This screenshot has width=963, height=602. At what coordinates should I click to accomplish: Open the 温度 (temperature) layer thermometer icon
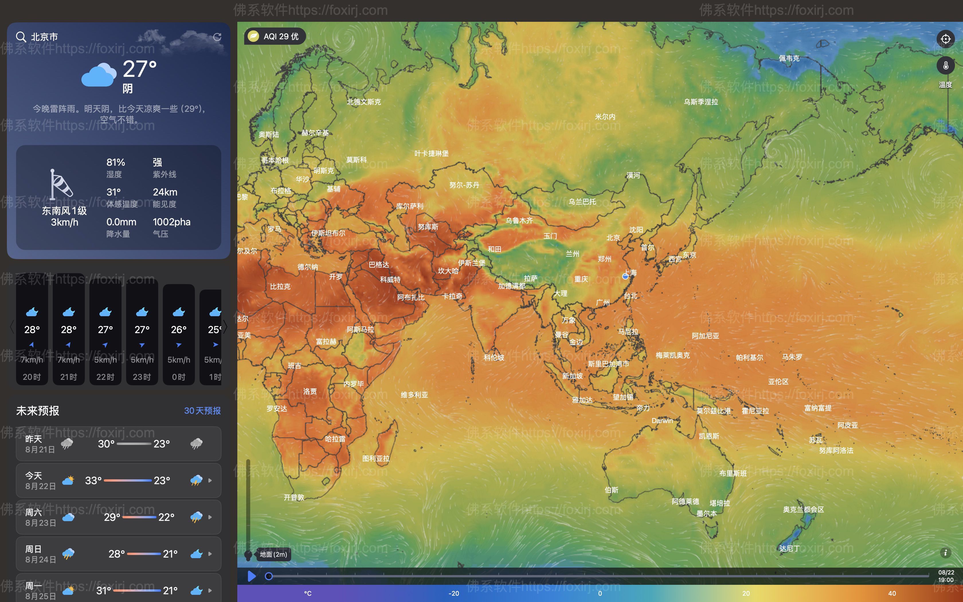[x=946, y=65]
